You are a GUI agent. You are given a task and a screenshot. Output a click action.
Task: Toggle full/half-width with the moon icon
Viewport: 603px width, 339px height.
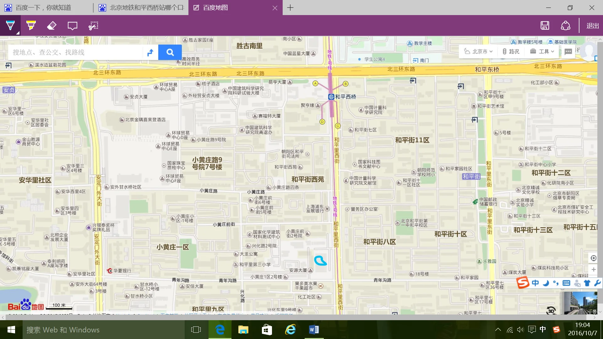click(x=546, y=283)
